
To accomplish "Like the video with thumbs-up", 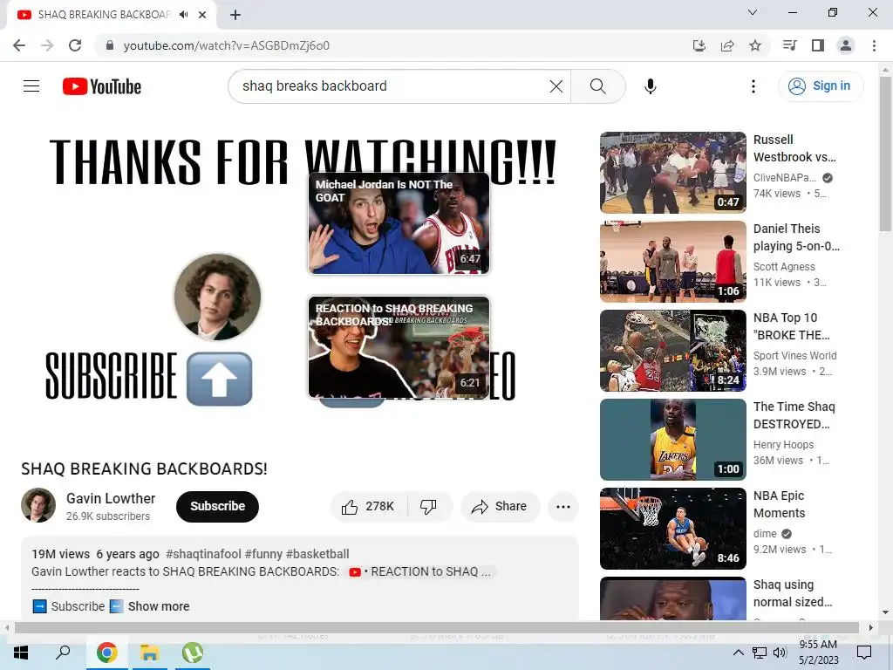I will pyautogui.click(x=369, y=507).
